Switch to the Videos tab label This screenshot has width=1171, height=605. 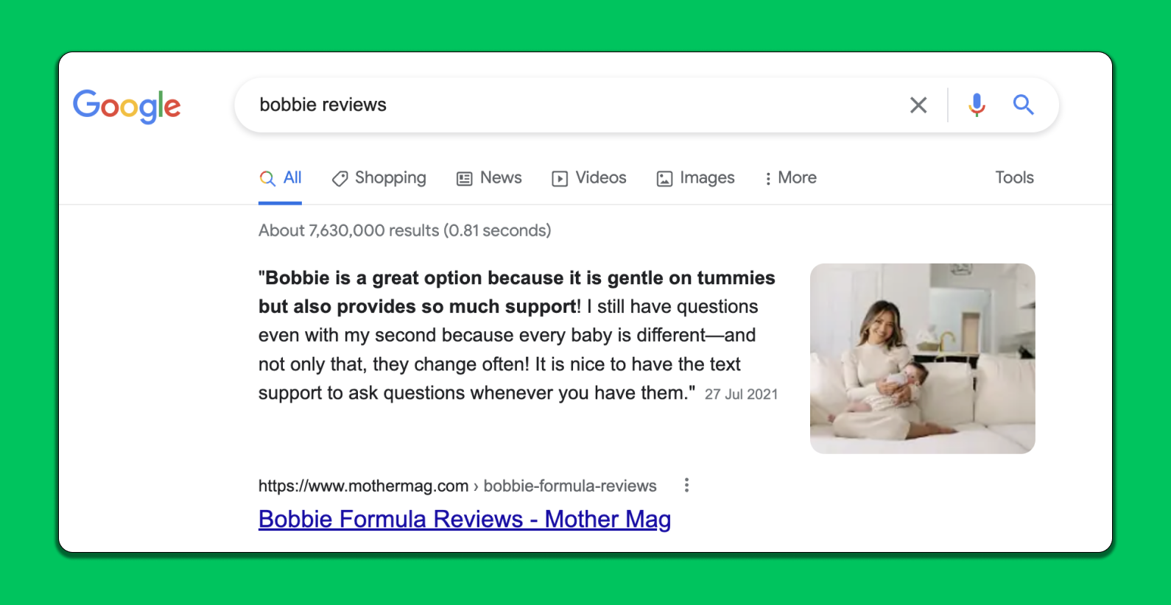pos(601,177)
